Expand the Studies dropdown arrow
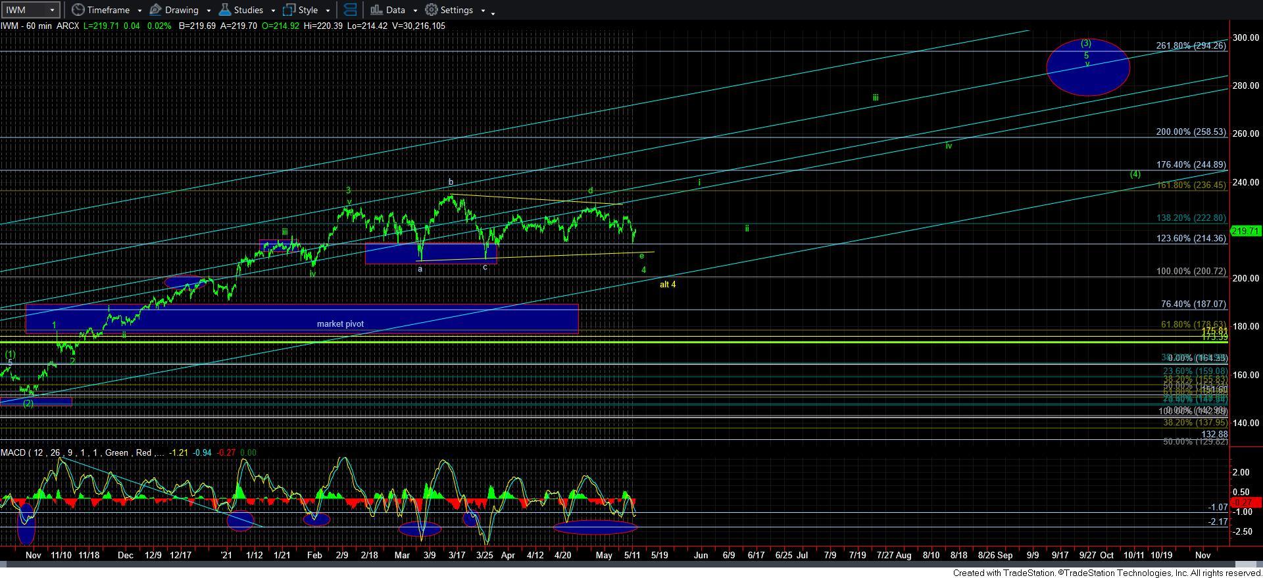This screenshot has width=1263, height=578. pyautogui.click(x=273, y=11)
